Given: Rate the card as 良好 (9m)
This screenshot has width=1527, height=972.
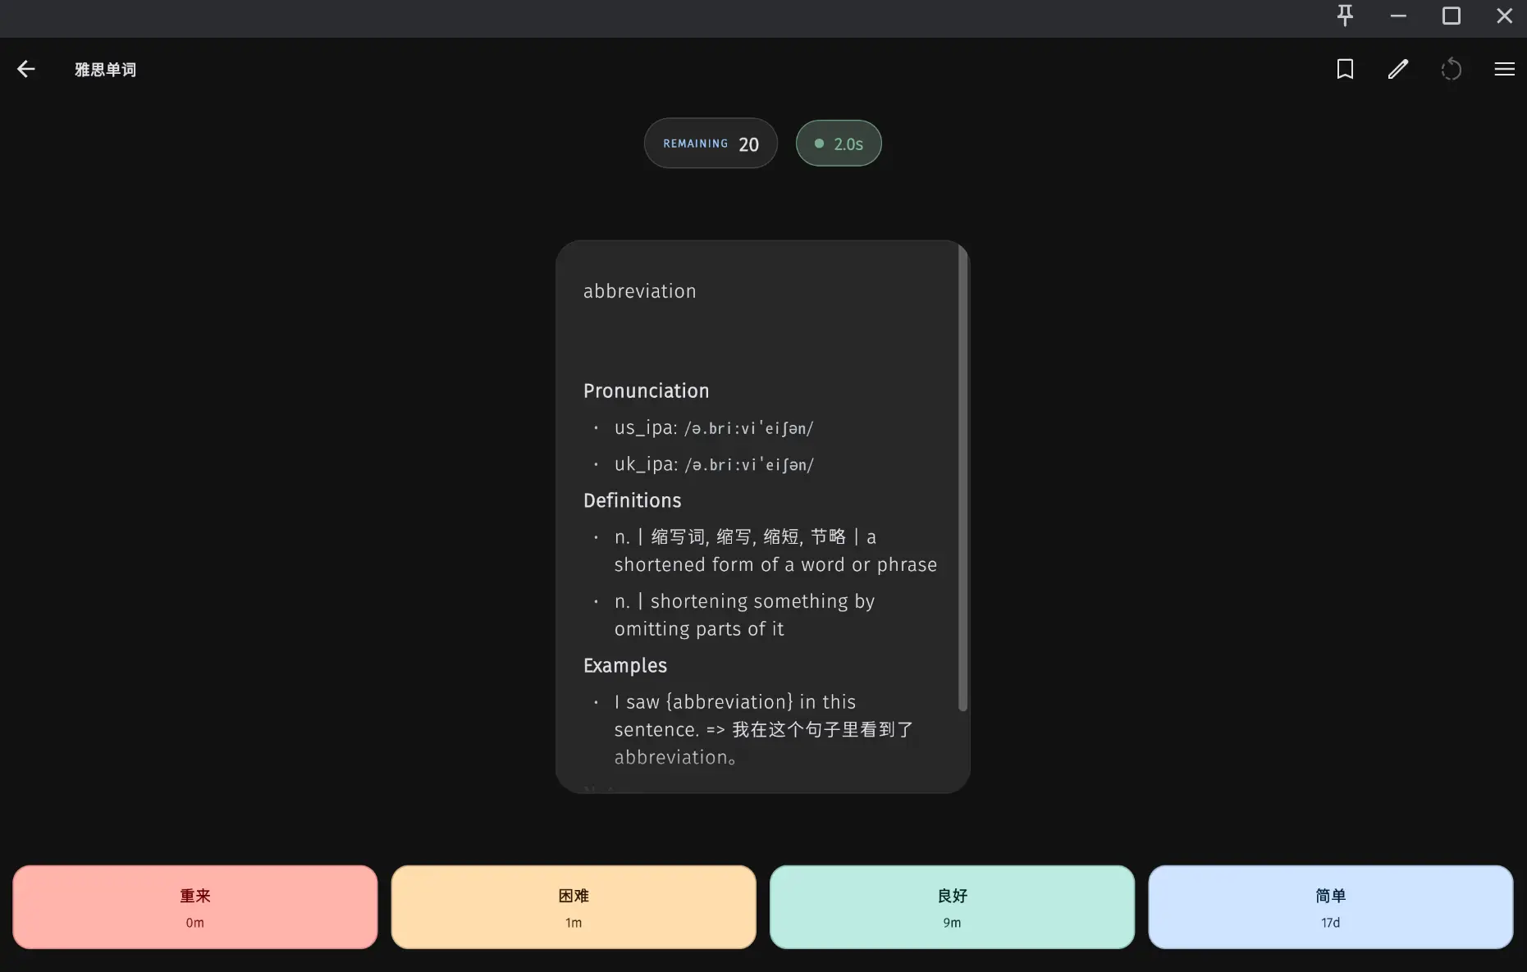Looking at the screenshot, I should click(x=952, y=907).
